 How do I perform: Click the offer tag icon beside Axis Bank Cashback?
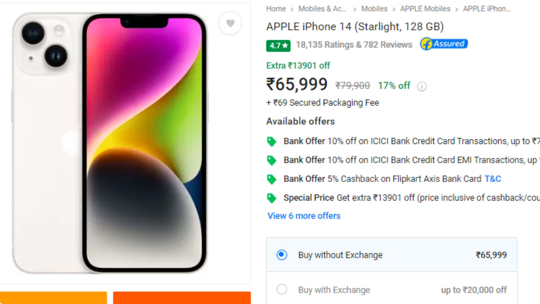point(272,179)
